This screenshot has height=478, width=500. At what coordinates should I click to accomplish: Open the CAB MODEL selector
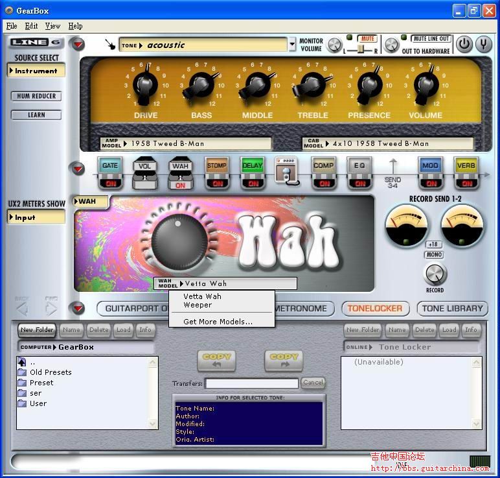(387, 144)
